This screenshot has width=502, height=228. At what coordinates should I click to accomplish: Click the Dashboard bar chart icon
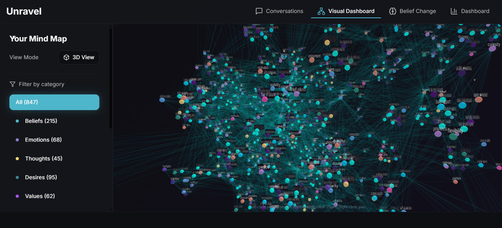454,11
